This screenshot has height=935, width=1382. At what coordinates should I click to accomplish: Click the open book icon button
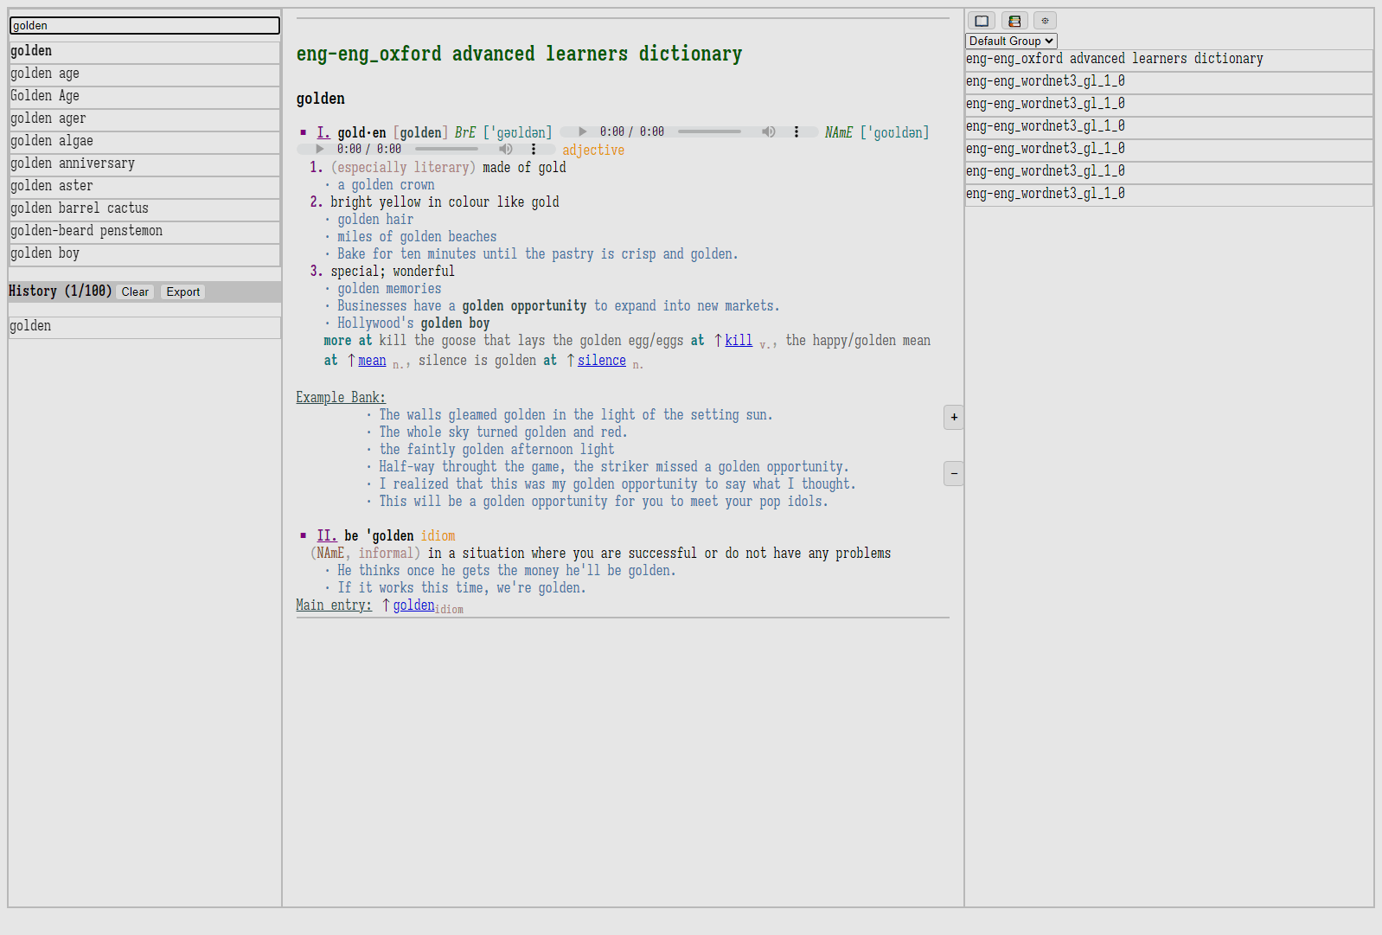coord(982,21)
